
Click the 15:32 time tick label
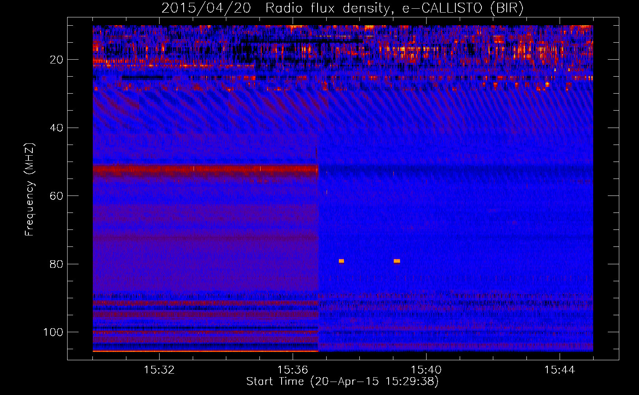(159, 370)
